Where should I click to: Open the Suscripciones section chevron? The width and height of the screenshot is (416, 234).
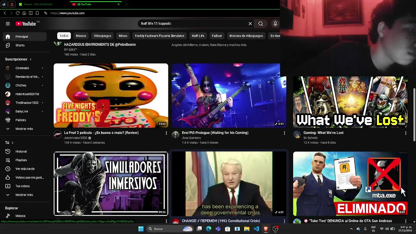pos(31,59)
